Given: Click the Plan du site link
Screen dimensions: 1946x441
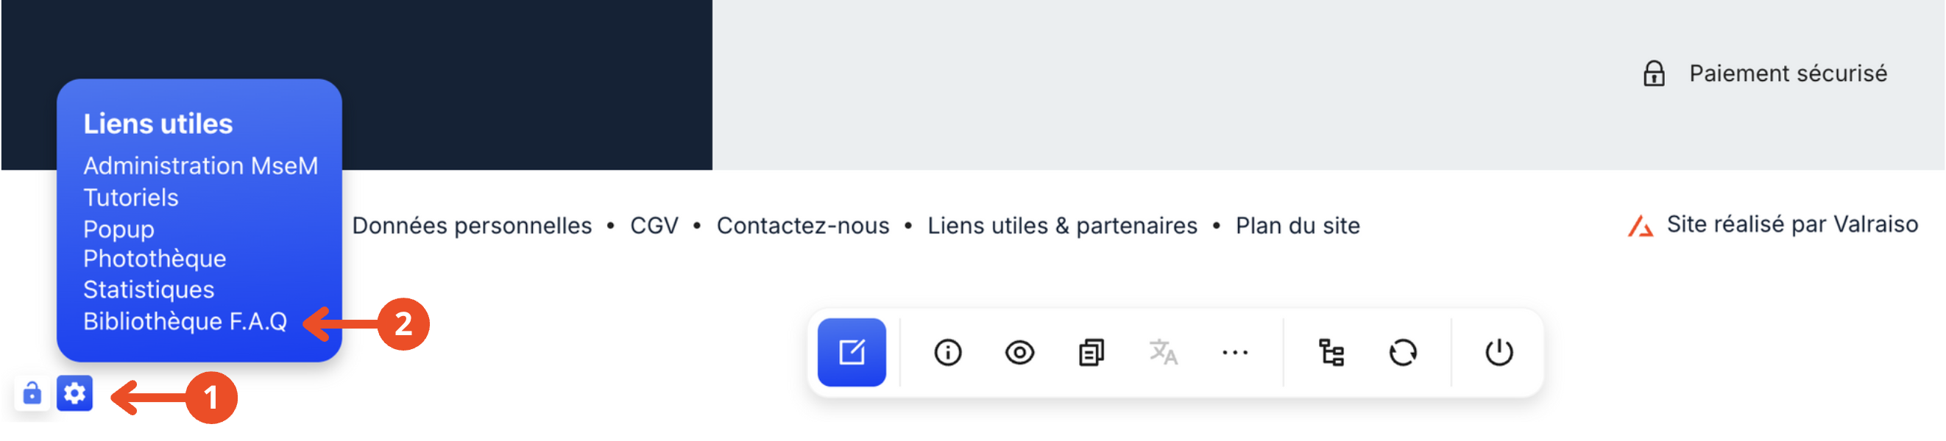Looking at the screenshot, I should point(1297,226).
